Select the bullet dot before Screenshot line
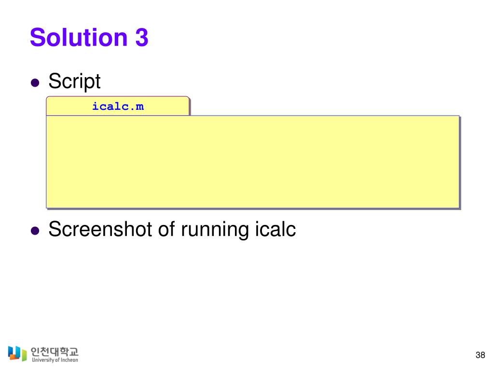Viewport: 494px width, 370px height. 35,231
